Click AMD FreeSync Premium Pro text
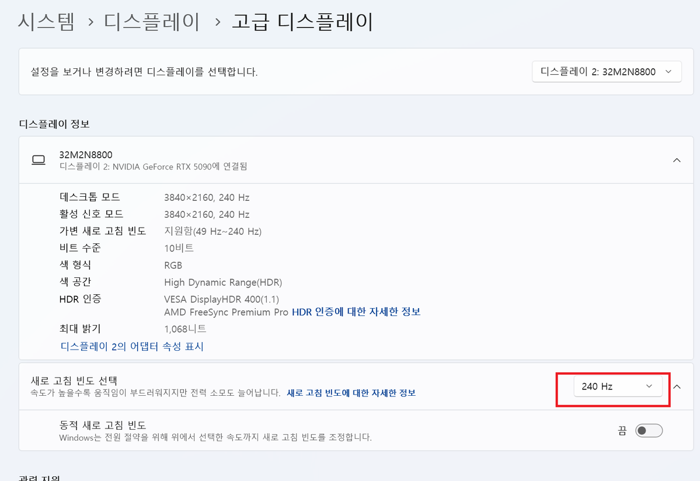The image size is (700, 481). (226, 312)
